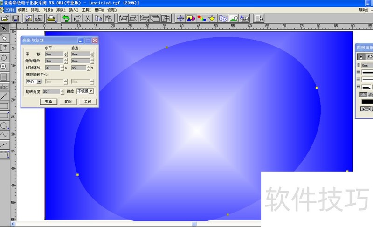Open the 镜像 mirror dropdown

[x=91, y=91]
